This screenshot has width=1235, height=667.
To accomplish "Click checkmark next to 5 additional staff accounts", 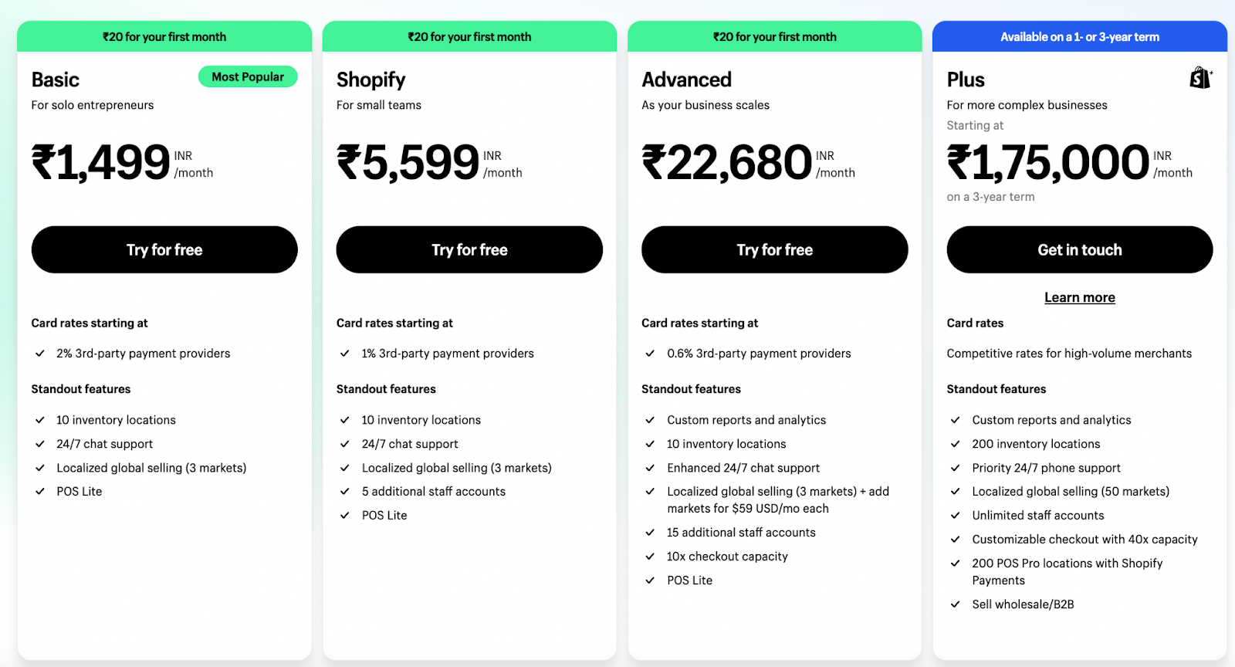I will [345, 492].
